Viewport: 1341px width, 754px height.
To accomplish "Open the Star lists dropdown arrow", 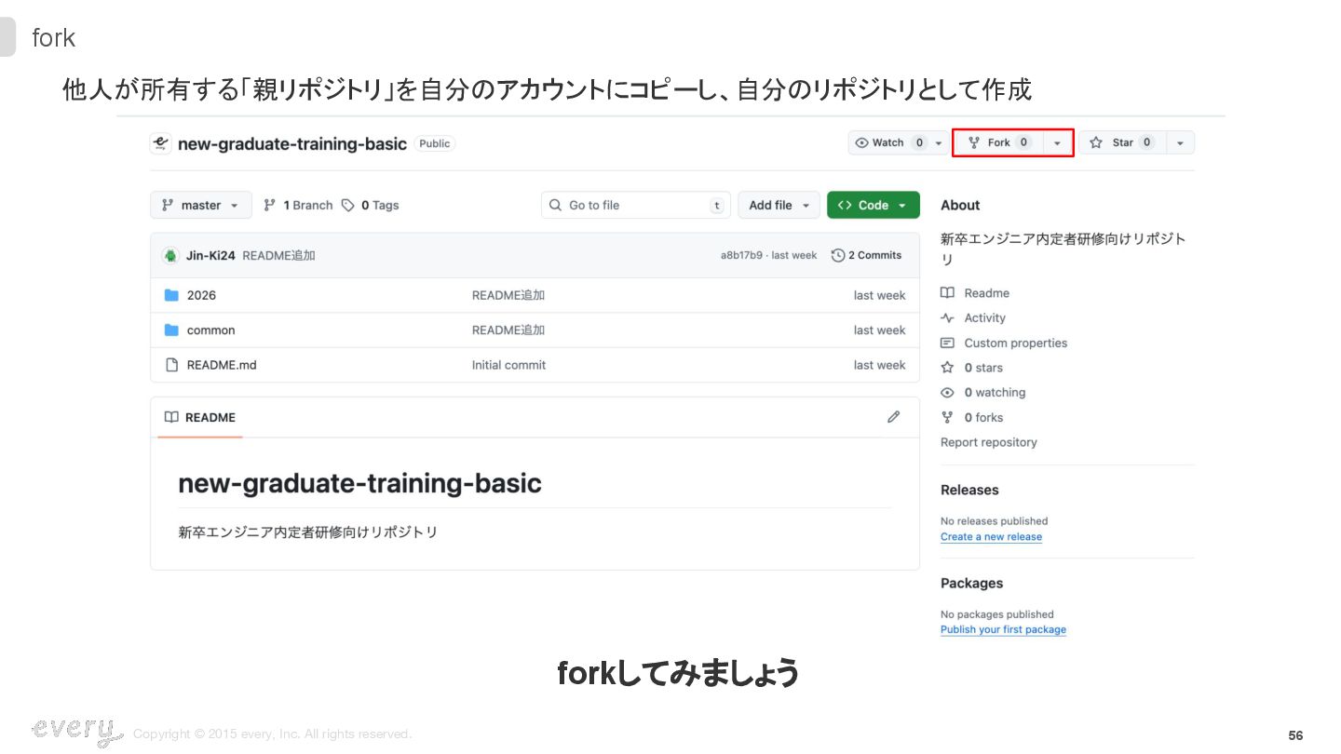I will tap(1180, 143).
